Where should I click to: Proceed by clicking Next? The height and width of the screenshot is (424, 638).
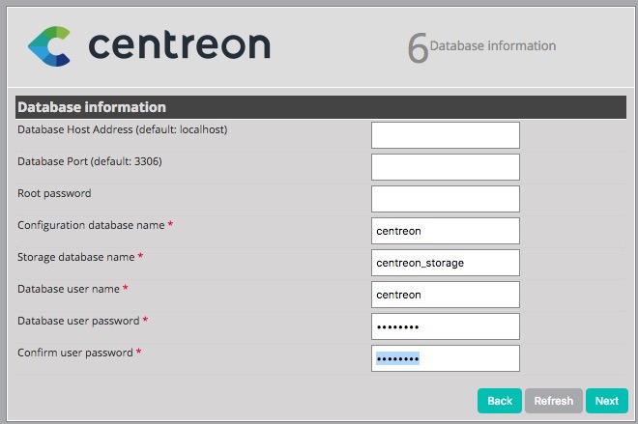click(x=606, y=401)
